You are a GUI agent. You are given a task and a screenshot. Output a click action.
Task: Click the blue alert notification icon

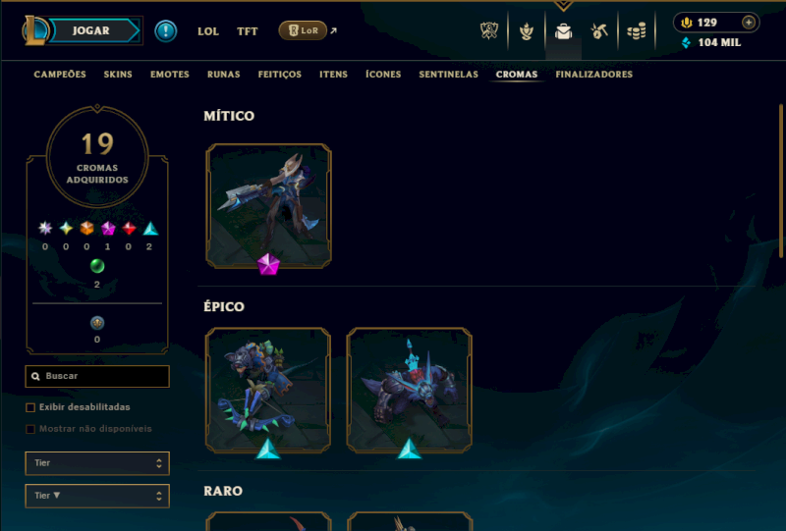point(165,31)
